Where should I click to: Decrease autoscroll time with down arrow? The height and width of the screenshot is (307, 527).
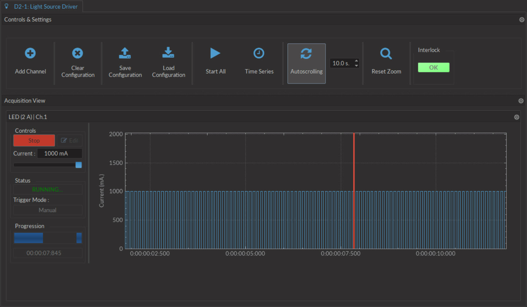(x=356, y=66)
